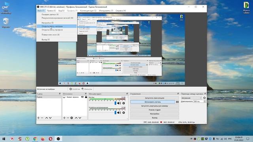Move the scene up with the Сцены up arrow
The image size is (253, 142).
click(47, 118)
